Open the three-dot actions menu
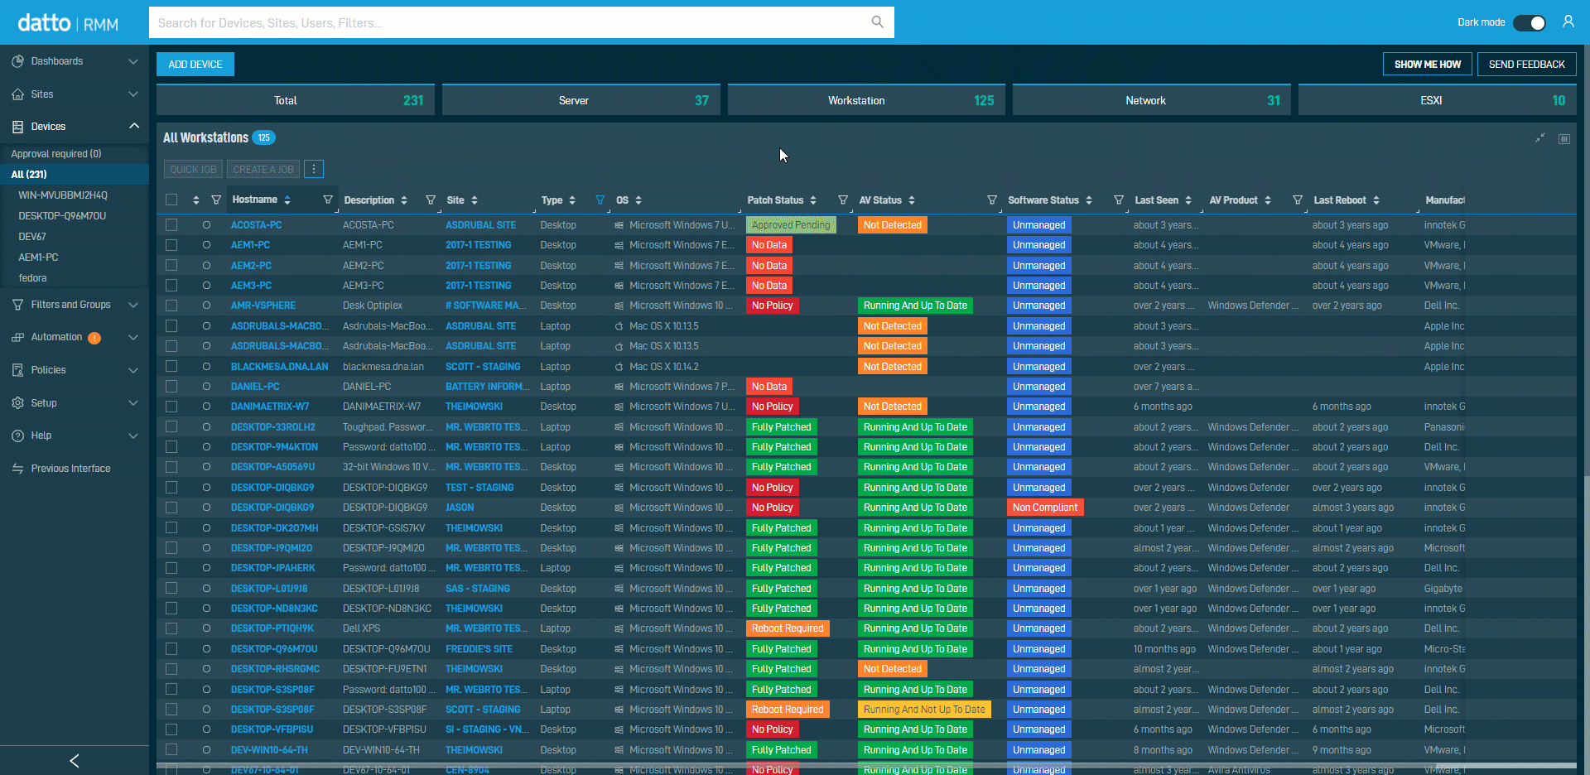1590x775 pixels. coord(314,169)
